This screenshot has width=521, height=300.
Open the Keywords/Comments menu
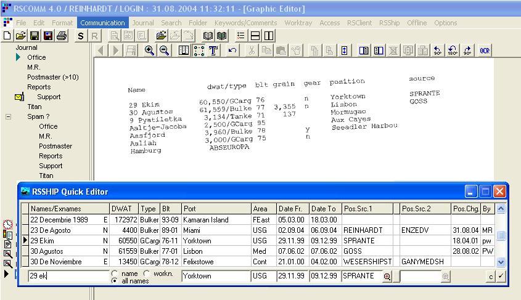pos(245,23)
